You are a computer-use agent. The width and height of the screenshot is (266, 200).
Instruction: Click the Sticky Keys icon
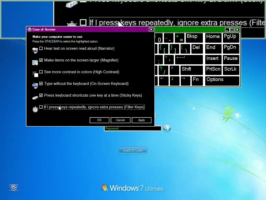point(35,98)
